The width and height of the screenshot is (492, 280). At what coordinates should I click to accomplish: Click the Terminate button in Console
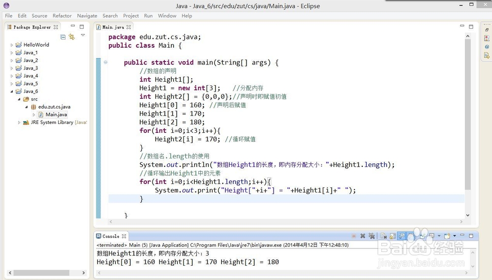(354, 236)
